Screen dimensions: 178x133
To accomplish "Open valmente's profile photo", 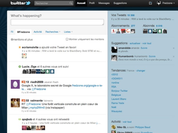I will click(15, 103).
